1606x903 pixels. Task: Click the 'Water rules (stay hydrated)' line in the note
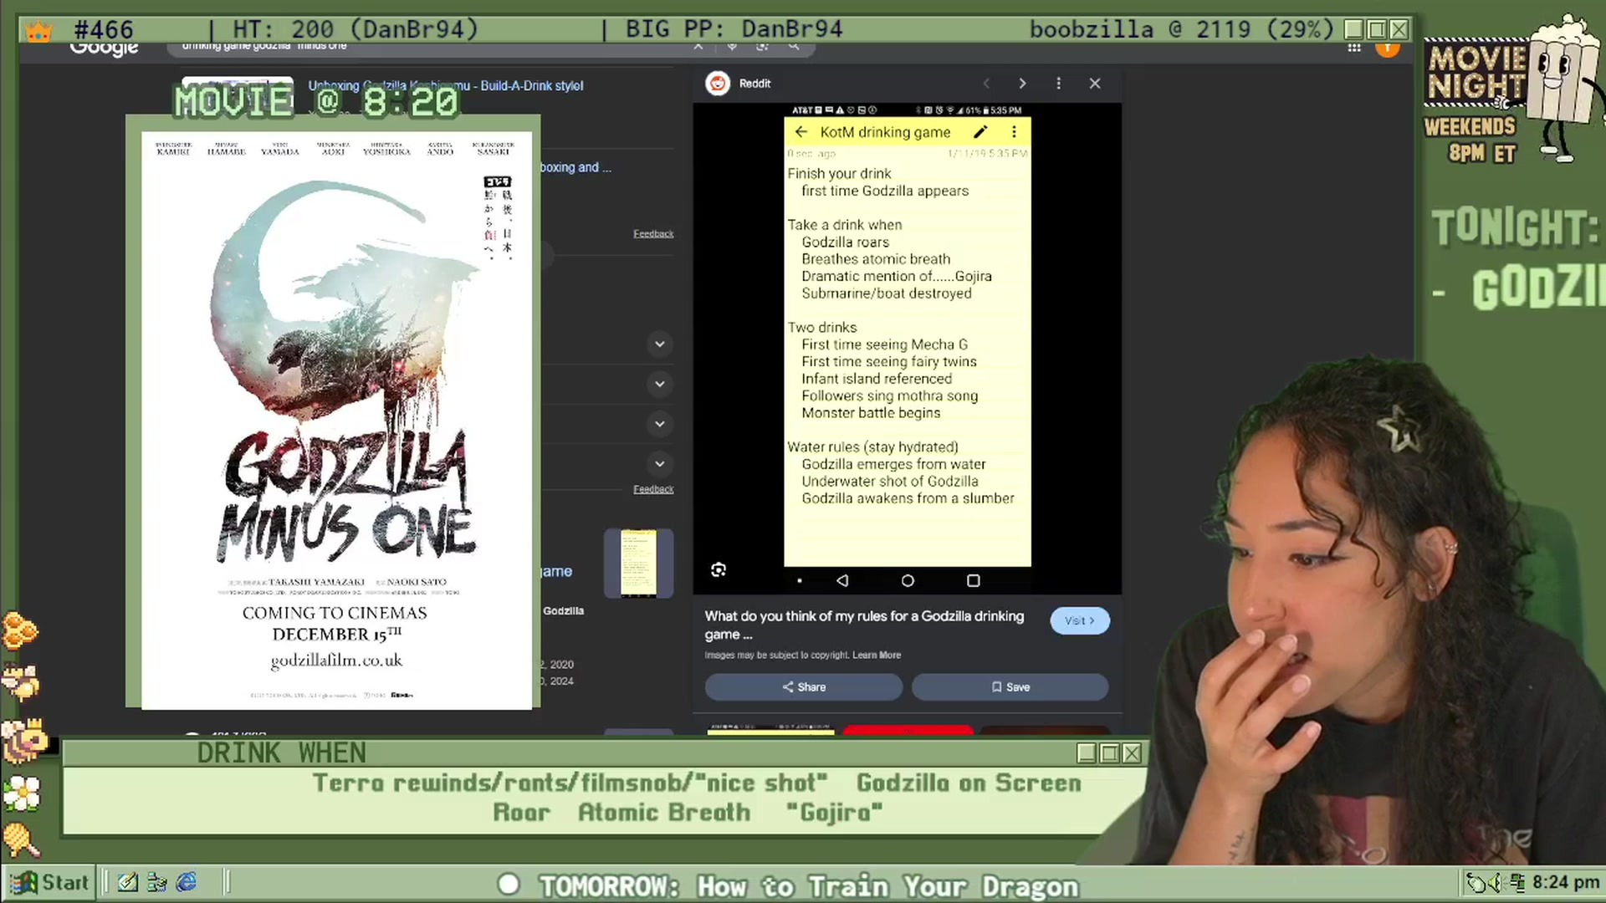click(872, 447)
